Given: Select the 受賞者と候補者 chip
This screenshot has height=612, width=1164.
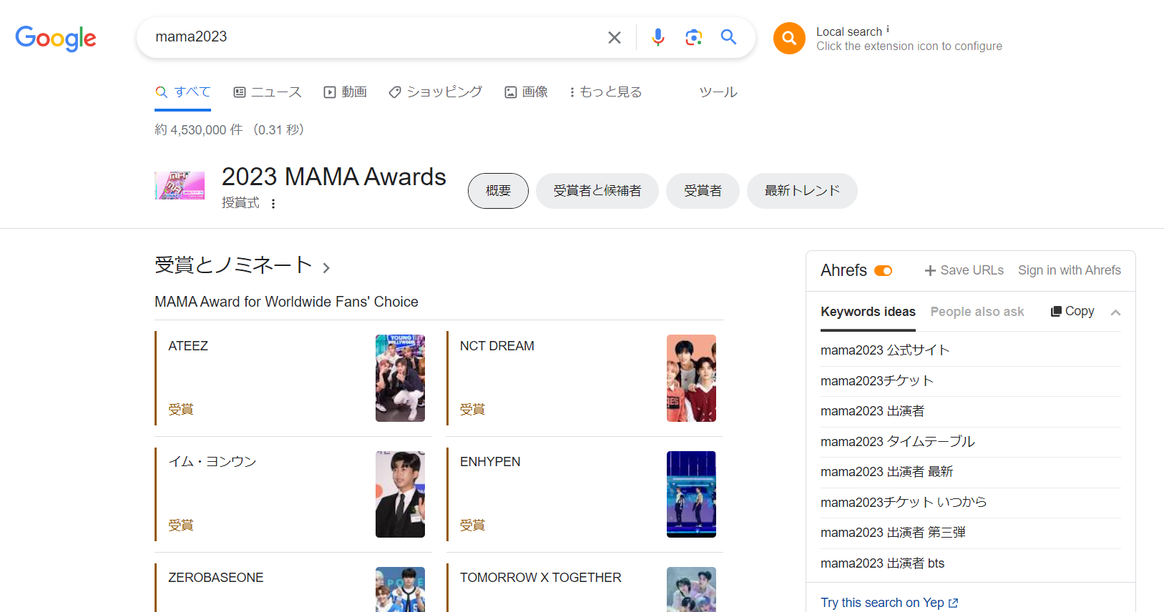Looking at the screenshot, I should (x=597, y=191).
